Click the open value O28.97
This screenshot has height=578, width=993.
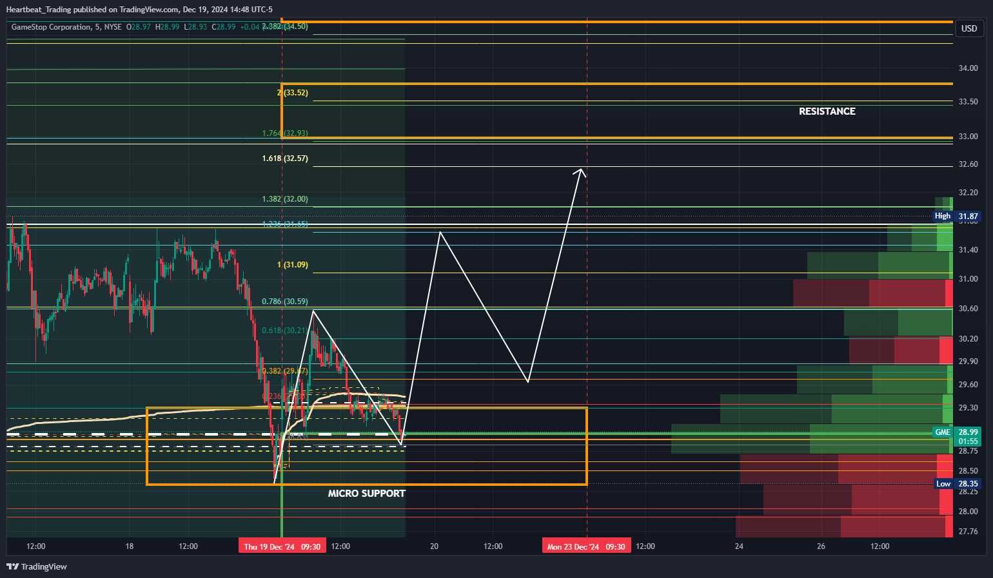pos(139,27)
